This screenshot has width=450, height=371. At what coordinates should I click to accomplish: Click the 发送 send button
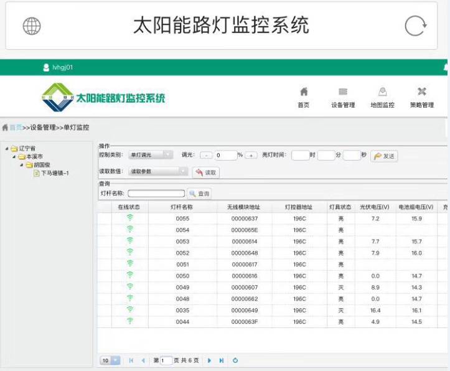coord(384,156)
